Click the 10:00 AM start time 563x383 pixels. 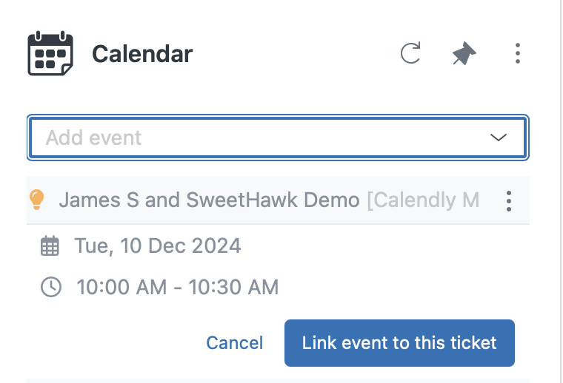(121, 287)
